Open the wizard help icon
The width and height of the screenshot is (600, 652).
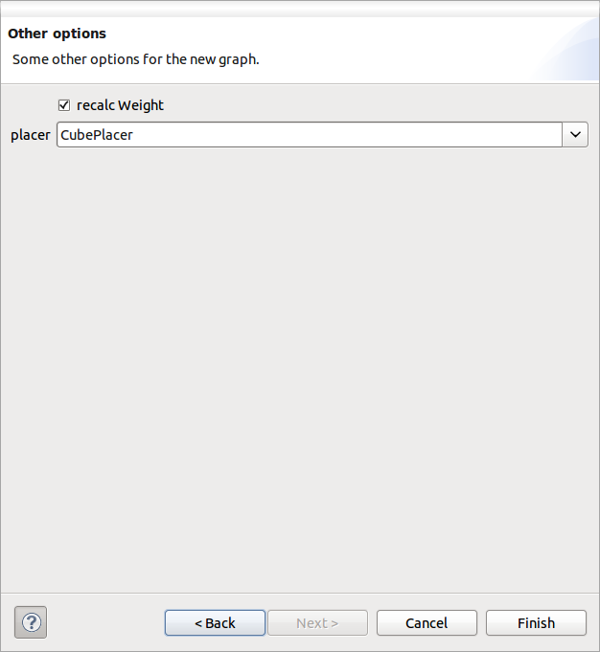pyautogui.click(x=31, y=622)
